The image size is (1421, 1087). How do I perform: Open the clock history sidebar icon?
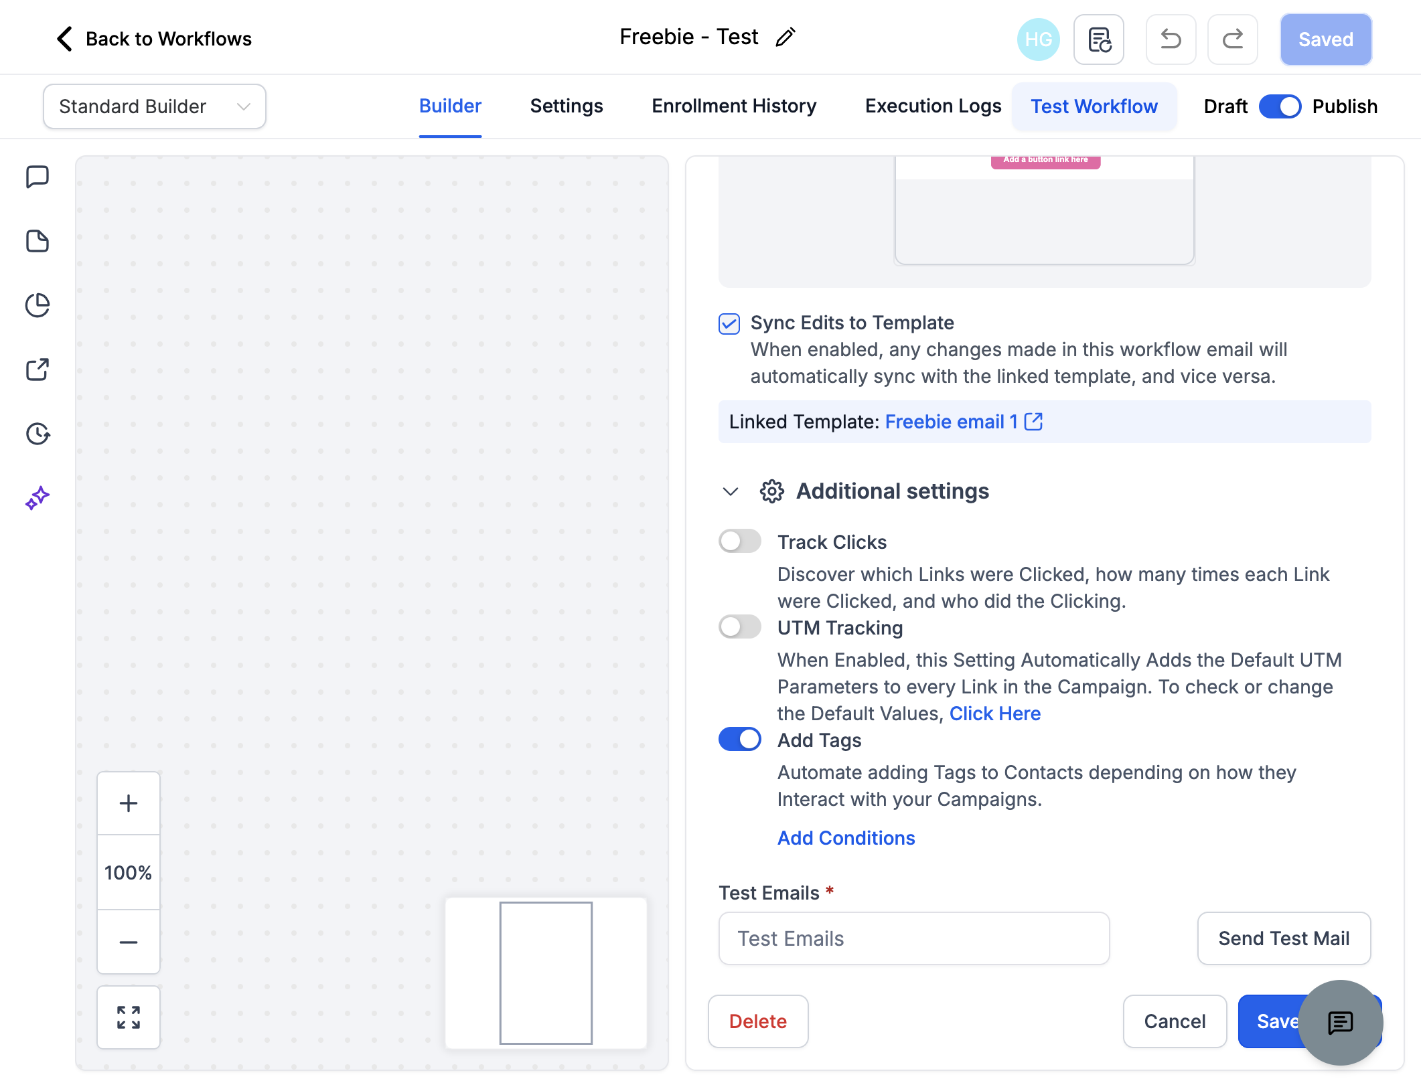point(38,434)
